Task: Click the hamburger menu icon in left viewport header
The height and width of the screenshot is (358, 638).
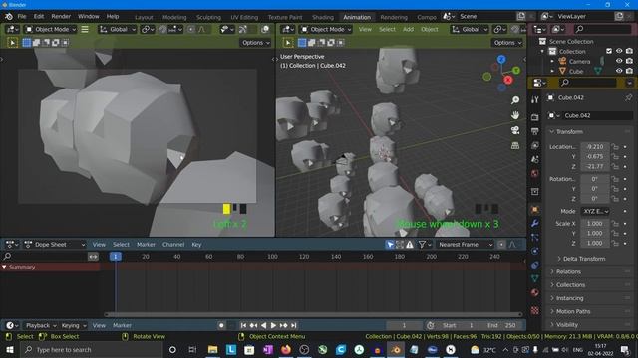Action: click(85, 29)
